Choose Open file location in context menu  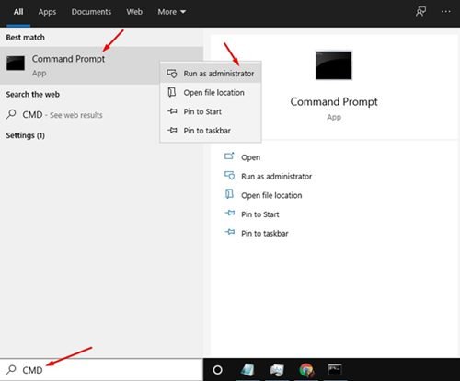coord(211,93)
